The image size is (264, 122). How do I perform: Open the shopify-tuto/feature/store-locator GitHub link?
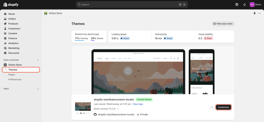116,115
